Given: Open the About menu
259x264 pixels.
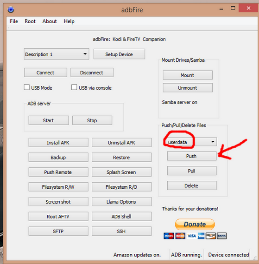Looking at the screenshot, I should click(50, 21).
